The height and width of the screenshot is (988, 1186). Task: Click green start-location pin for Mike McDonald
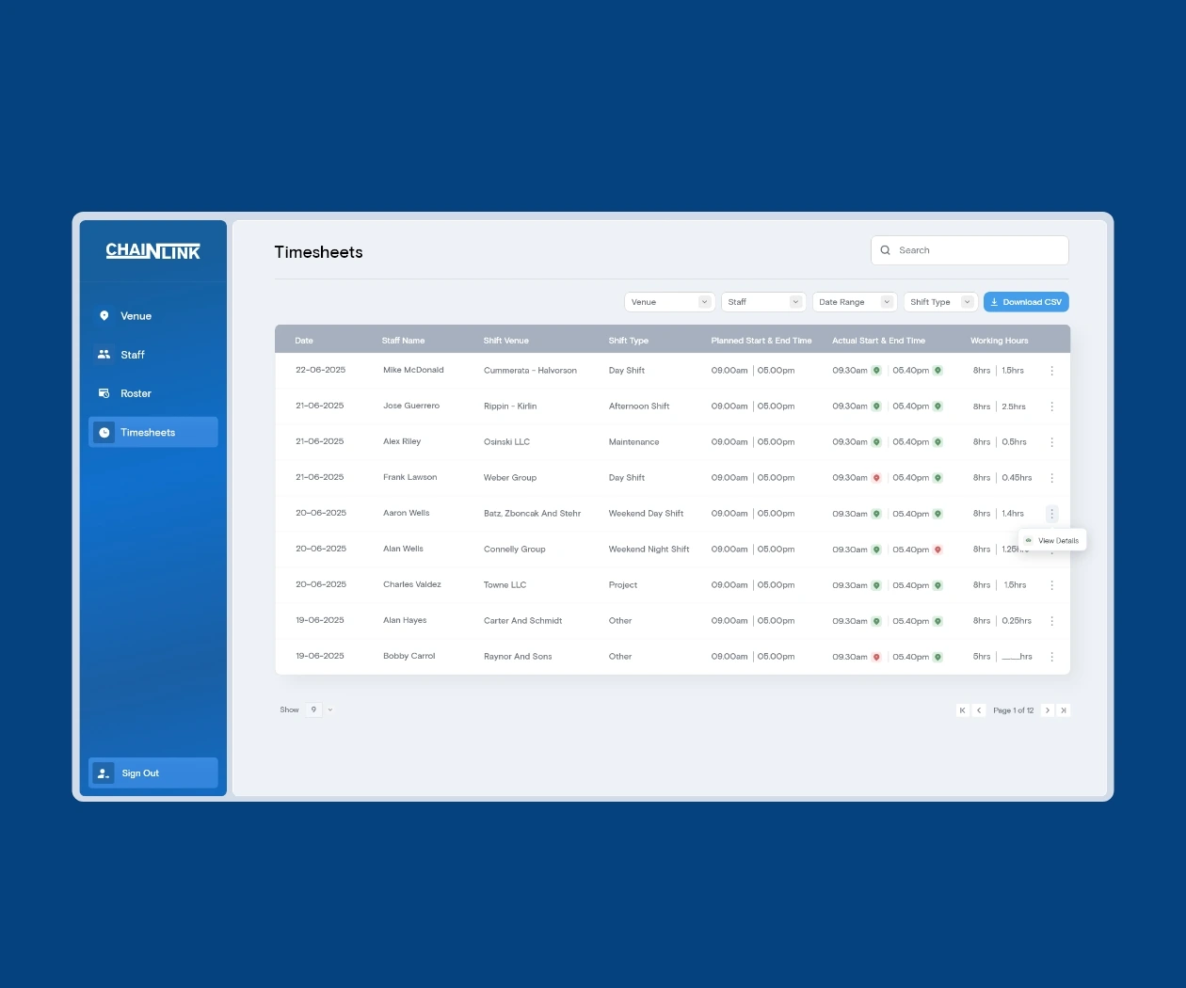click(876, 371)
